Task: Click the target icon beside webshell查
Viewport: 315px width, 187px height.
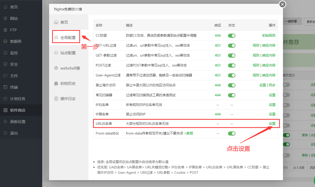Action: click(x=56, y=68)
